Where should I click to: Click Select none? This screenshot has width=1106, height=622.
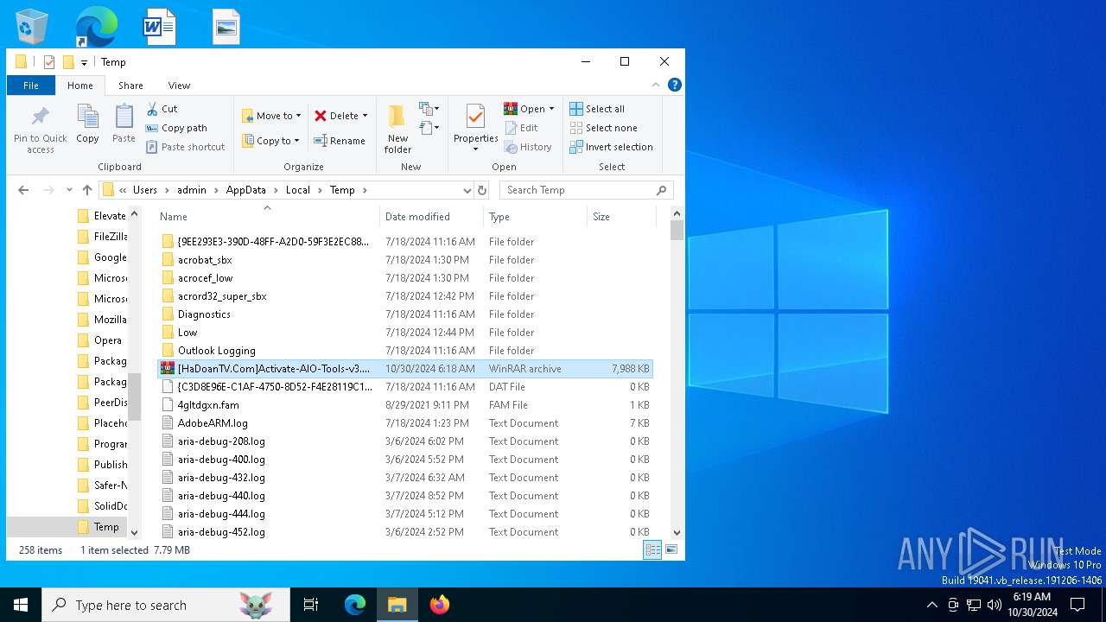tap(603, 128)
